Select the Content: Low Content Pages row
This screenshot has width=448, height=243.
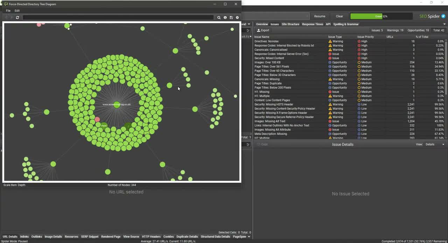(349, 100)
